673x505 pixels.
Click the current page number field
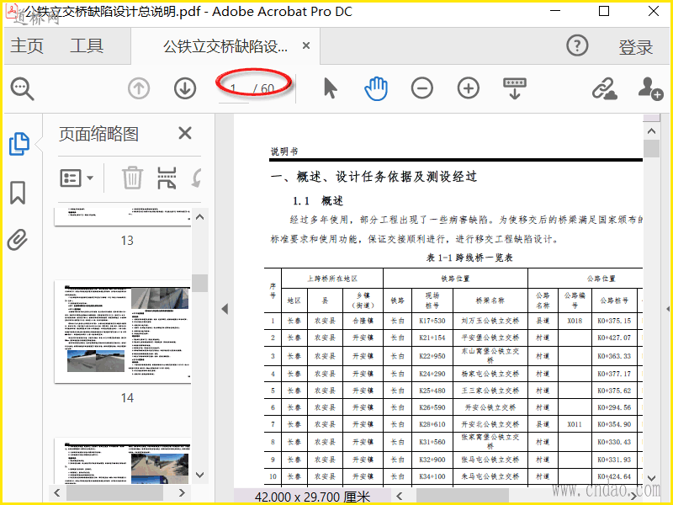click(233, 89)
